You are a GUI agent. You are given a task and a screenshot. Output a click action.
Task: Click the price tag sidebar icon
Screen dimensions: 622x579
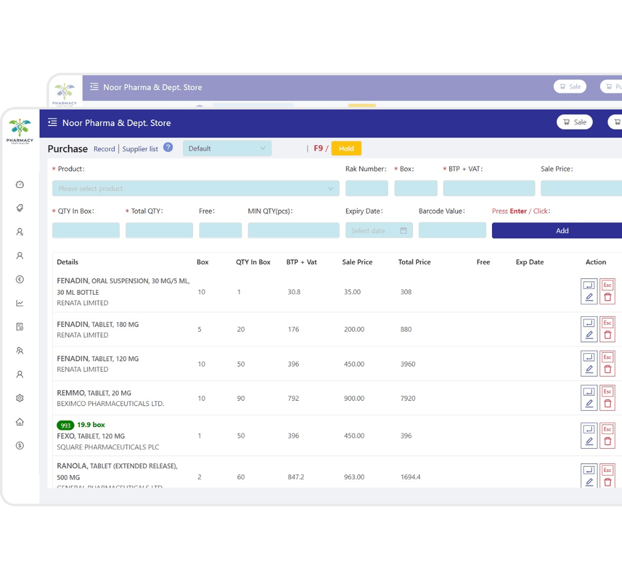click(19, 208)
